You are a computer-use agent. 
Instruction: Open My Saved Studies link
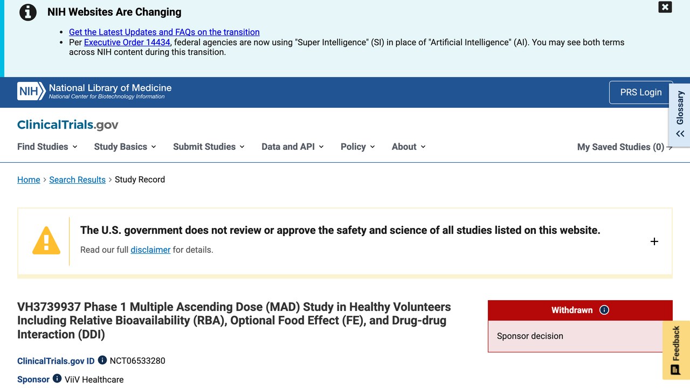625,147
